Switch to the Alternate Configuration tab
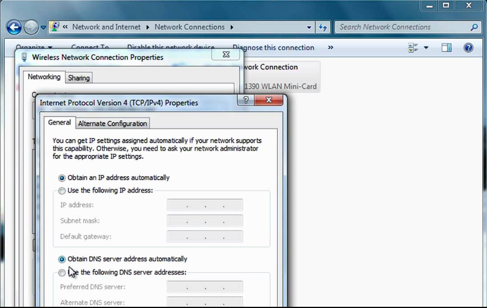This screenshot has height=308, width=487. tap(112, 123)
